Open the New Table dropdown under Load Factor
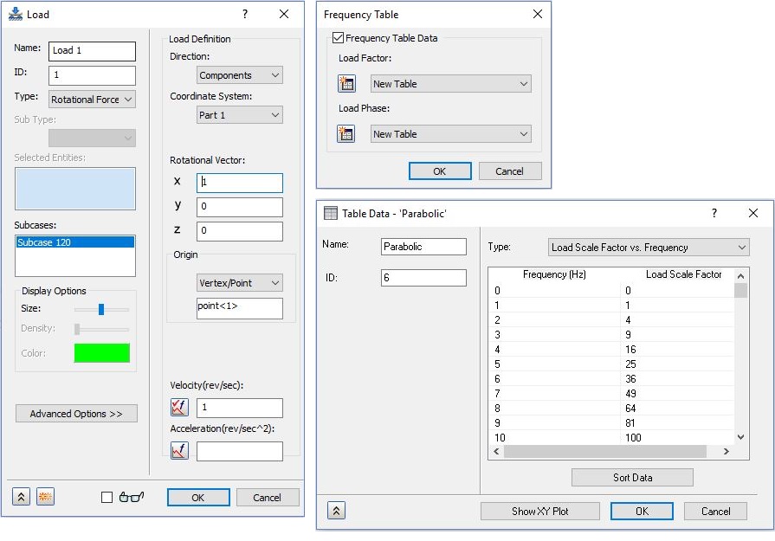775x541 pixels. click(x=450, y=83)
